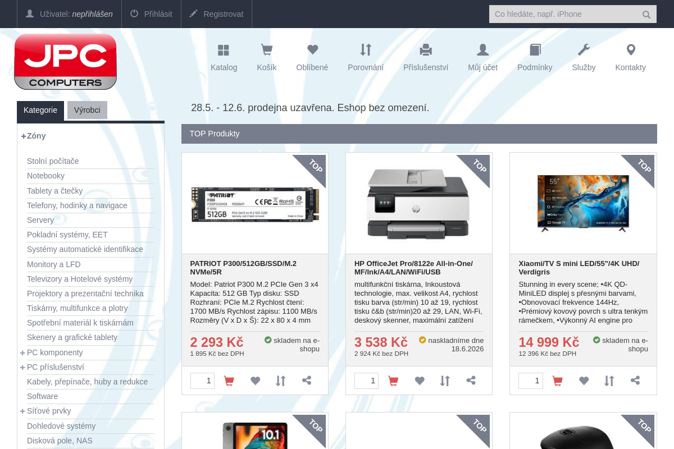Screen dimensions: 674x449
Task: Open Servery category
Action: [40, 220]
